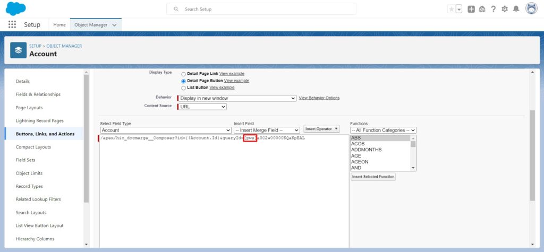Open the Select Field Type dropdown

166,131
